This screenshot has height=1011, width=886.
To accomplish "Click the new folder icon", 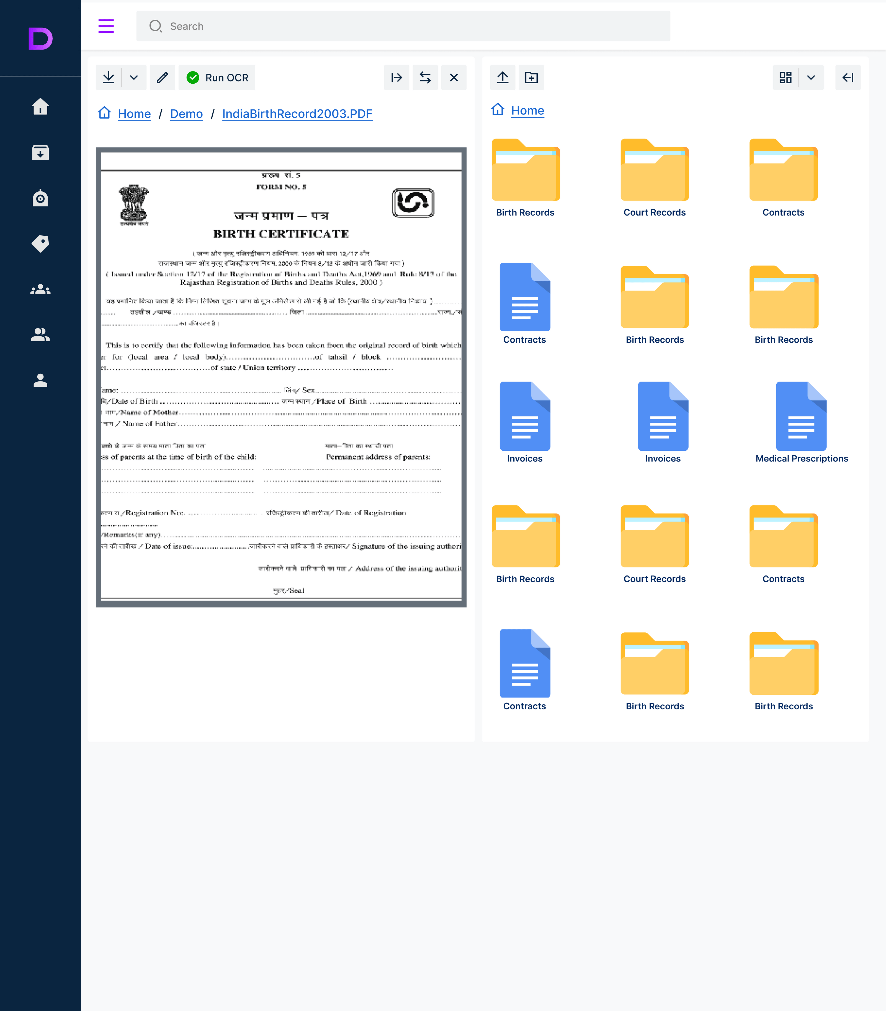I will pos(531,78).
